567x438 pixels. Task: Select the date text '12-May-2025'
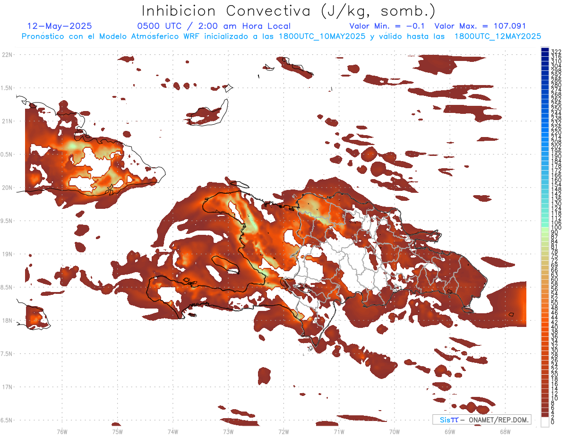[x=60, y=26]
